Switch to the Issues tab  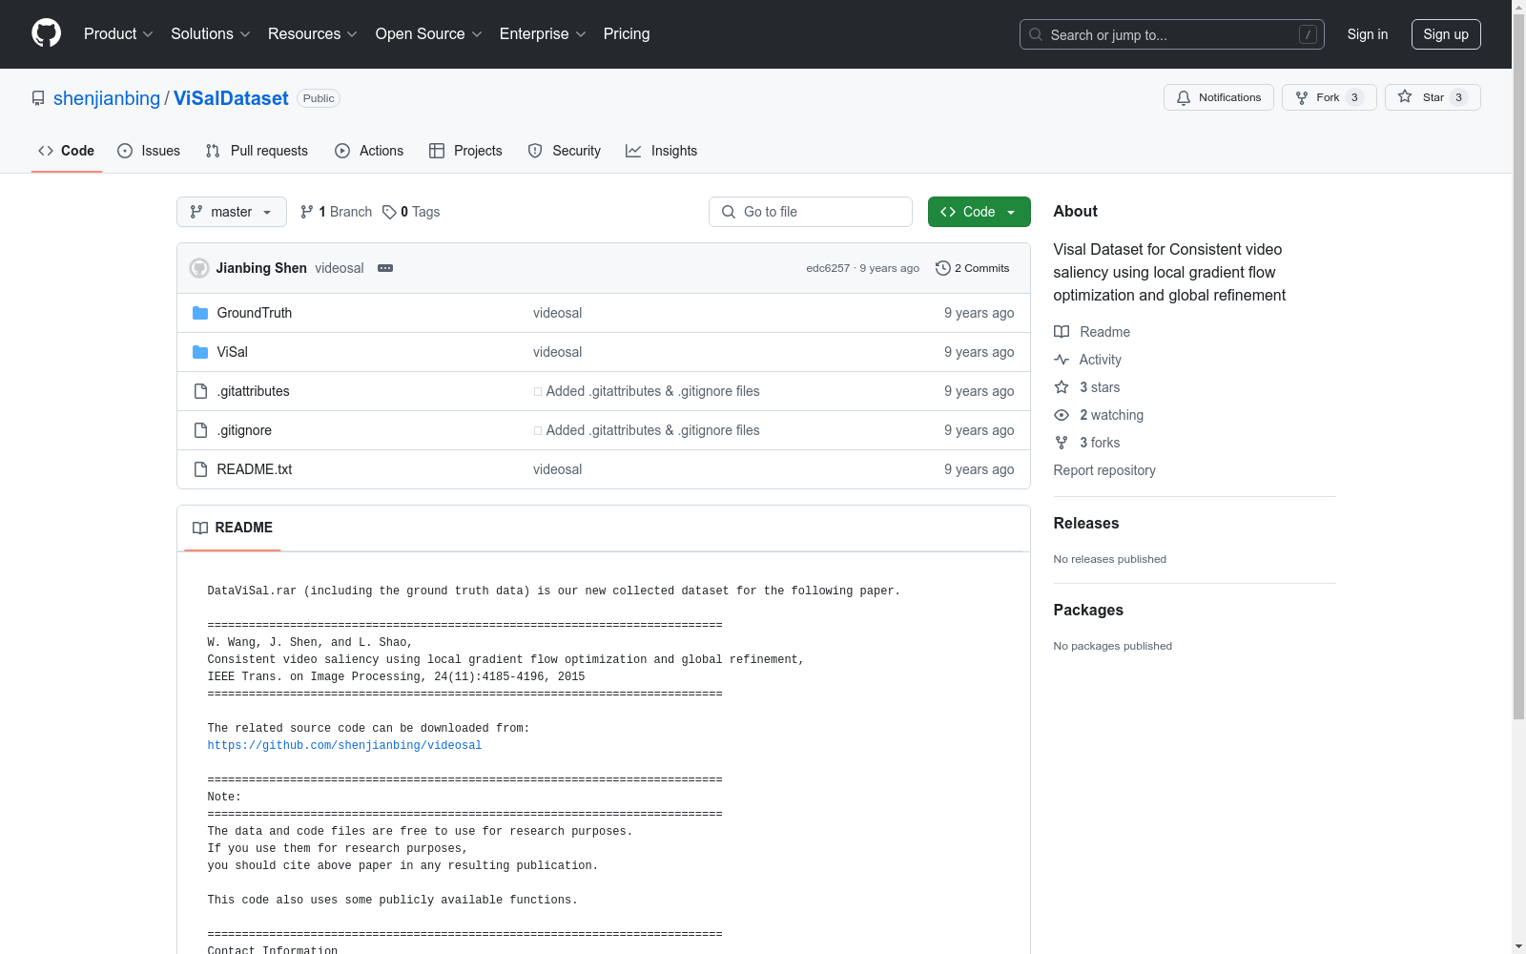pyautogui.click(x=149, y=151)
